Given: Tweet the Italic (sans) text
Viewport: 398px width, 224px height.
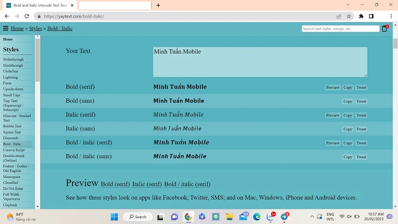Looking at the screenshot, I should pyautogui.click(x=361, y=129).
